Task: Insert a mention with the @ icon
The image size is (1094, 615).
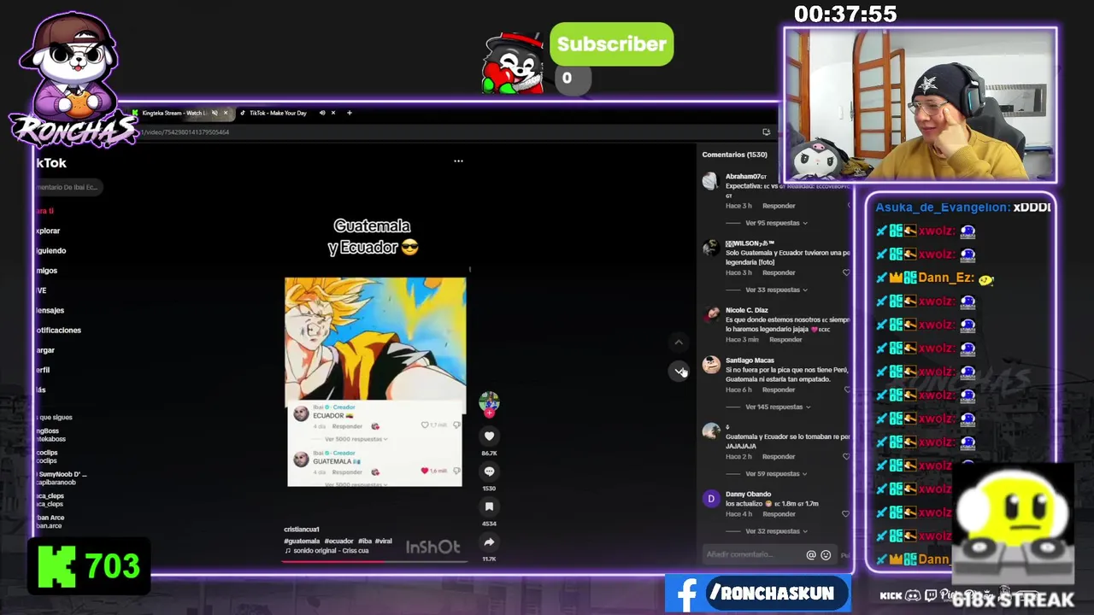Action: [x=811, y=555]
